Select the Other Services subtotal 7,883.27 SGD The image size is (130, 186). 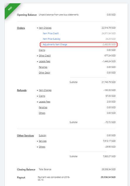[109, 156]
